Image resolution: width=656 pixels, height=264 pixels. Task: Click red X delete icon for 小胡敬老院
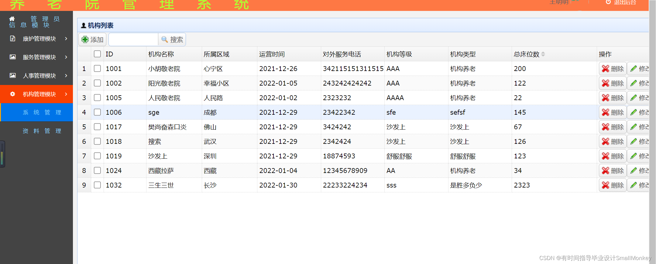(x=606, y=69)
